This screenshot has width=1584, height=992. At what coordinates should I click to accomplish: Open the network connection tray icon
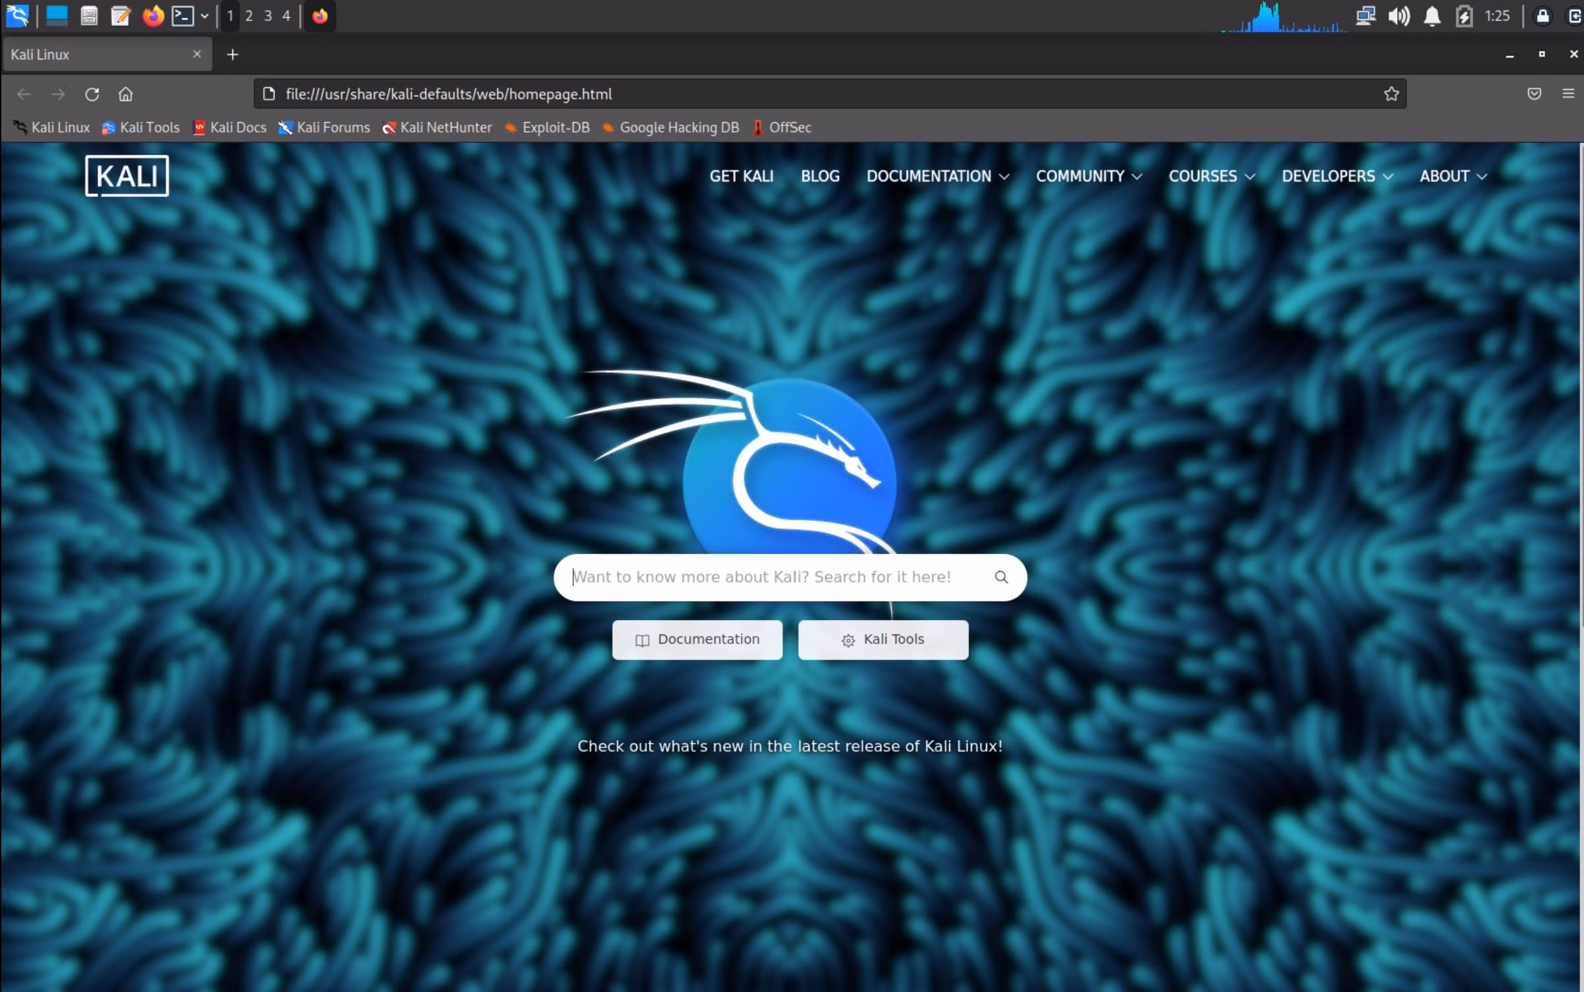[1366, 16]
